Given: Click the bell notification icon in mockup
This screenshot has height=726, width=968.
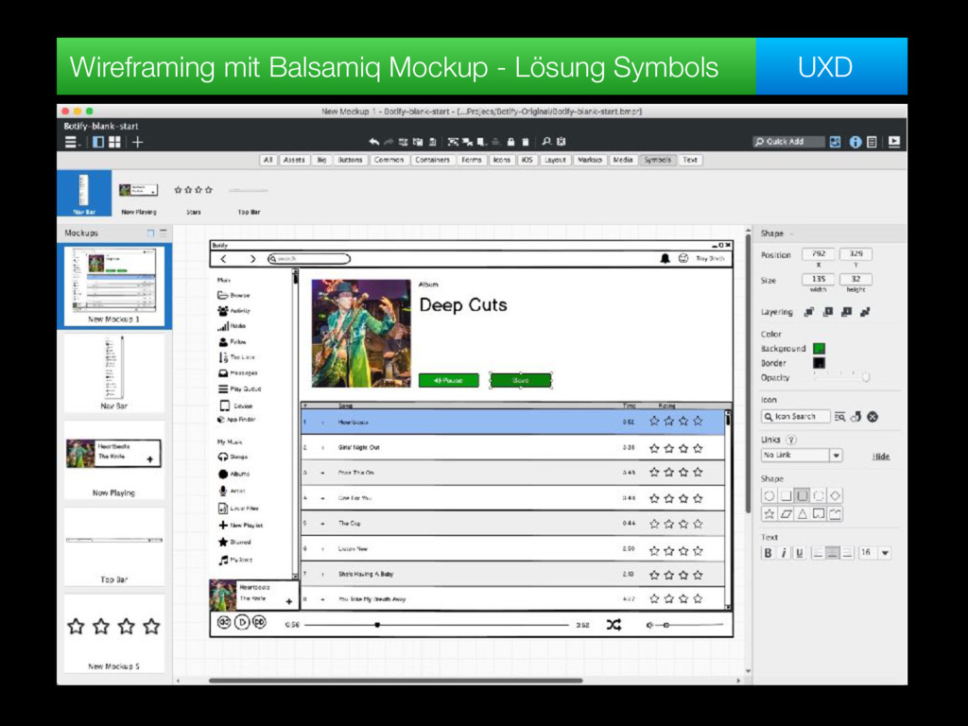Looking at the screenshot, I should pos(665,259).
